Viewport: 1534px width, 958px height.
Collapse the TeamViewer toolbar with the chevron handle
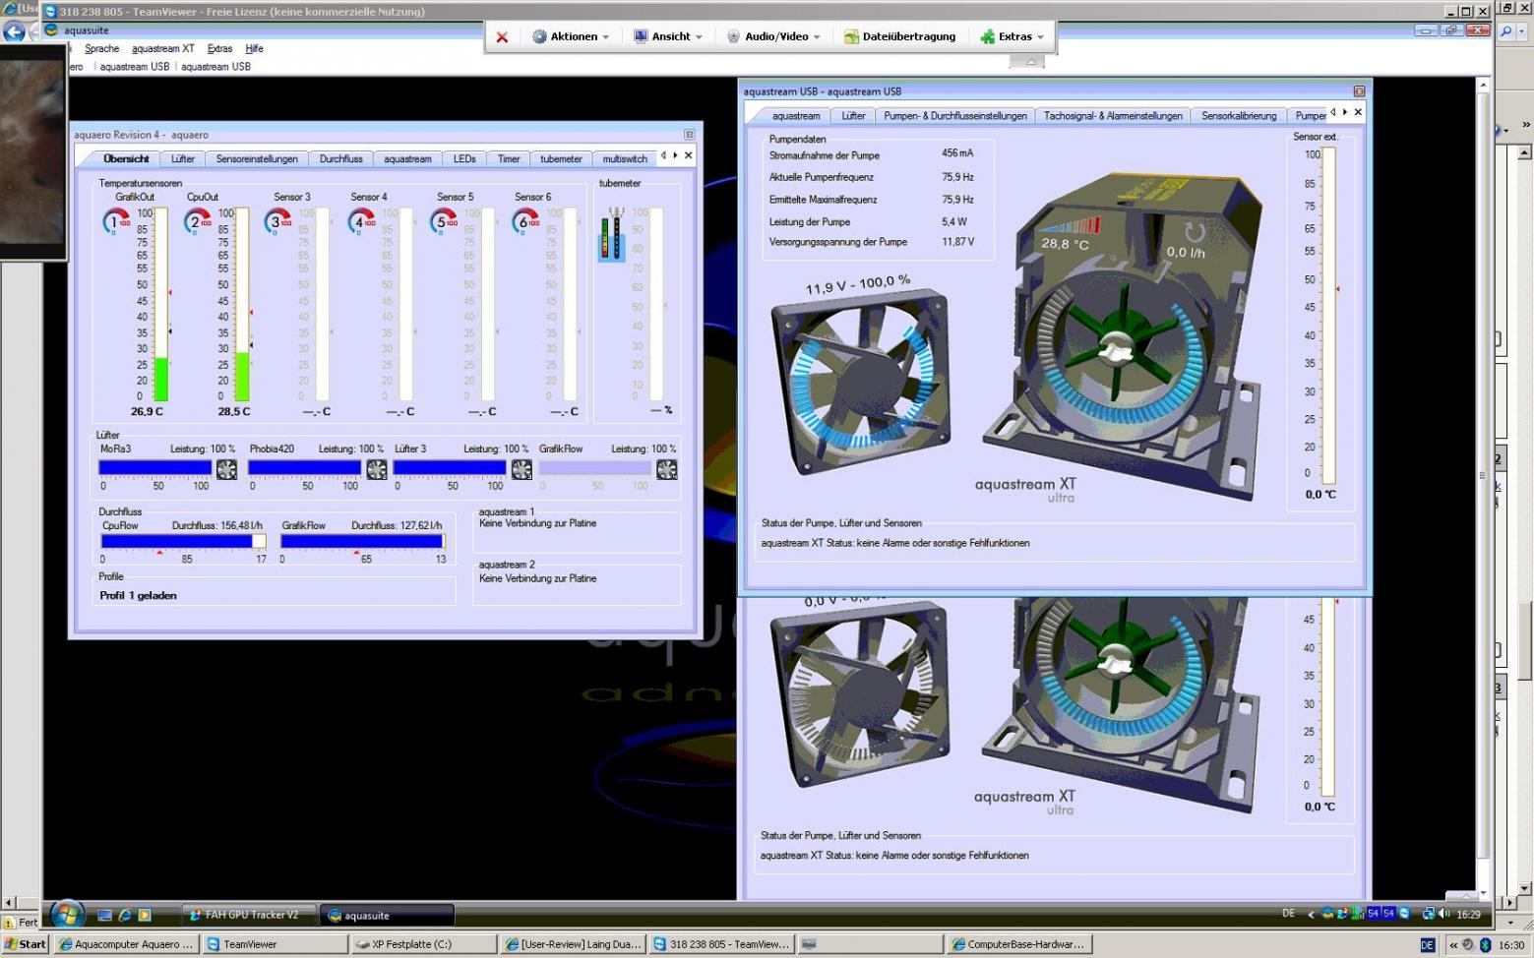(x=1029, y=61)
